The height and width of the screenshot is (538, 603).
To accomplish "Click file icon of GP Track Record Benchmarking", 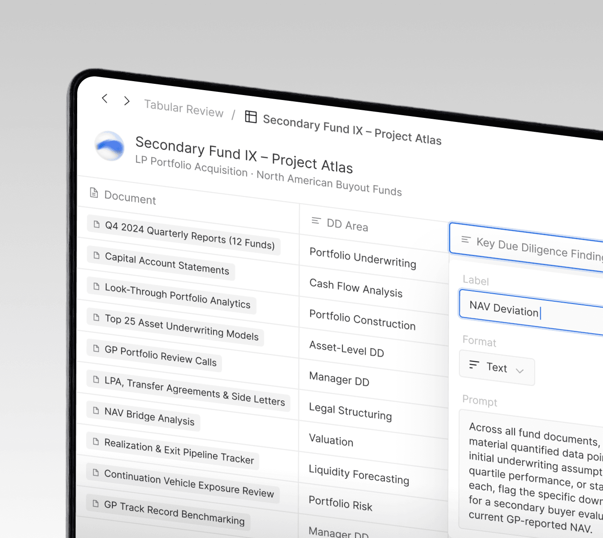I will point(96,503).
